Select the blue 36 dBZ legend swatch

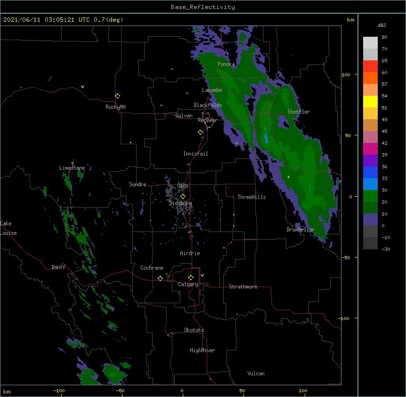click(370, 172)
